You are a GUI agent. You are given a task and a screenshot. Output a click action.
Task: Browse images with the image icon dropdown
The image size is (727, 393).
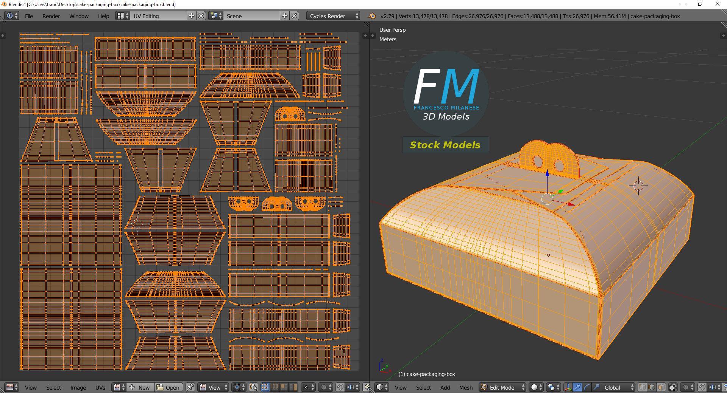click(x=119, y=387)
